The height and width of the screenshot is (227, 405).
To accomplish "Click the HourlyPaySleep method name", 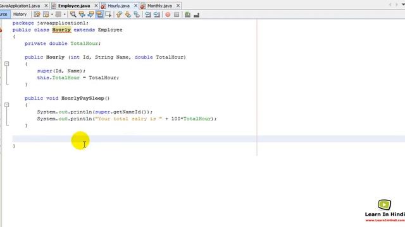I will click(x=83, y=98).
